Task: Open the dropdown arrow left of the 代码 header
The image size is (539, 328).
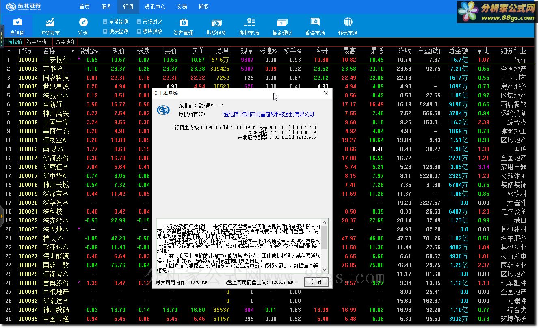Action: [9, 51]
